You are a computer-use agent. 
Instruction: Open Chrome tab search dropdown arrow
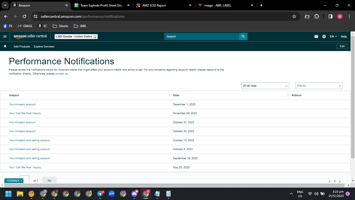click(x=5, y=5)
